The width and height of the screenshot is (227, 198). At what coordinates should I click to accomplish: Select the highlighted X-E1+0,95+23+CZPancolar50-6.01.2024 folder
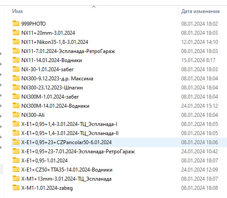(x=119, y=142)
